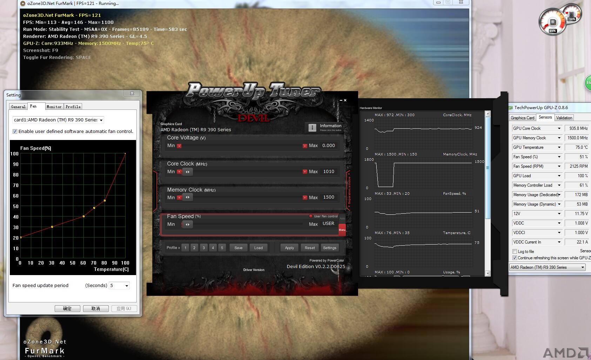The image size is (591, 360).
Task: Click the red Menu tab beside Fan Speed
Action: 342,230
